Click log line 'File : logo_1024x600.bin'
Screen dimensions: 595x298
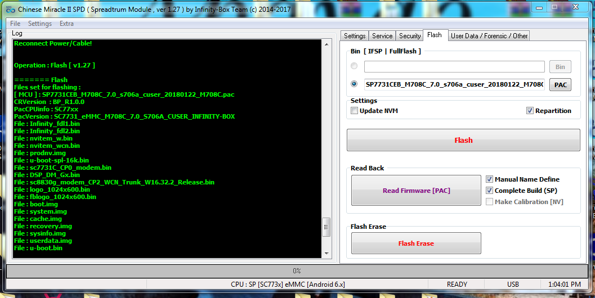[x=52, y=189]
